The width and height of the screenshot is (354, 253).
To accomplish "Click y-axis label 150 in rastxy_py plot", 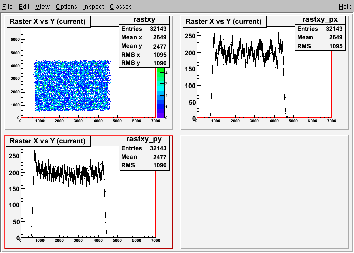I will click(14, 189).
